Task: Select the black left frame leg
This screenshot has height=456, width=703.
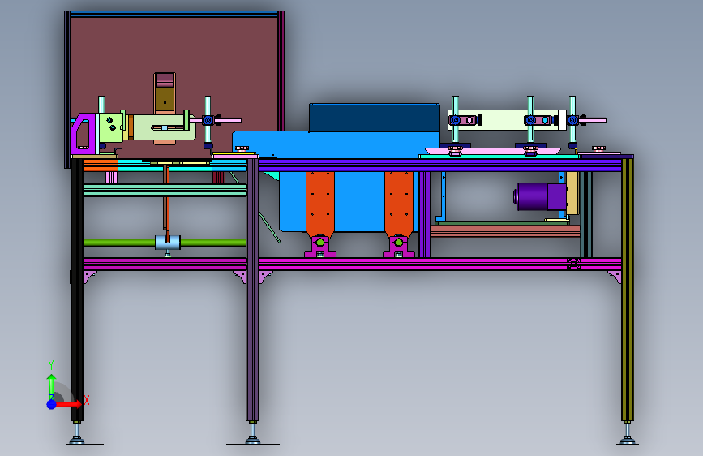Action: 77,290
